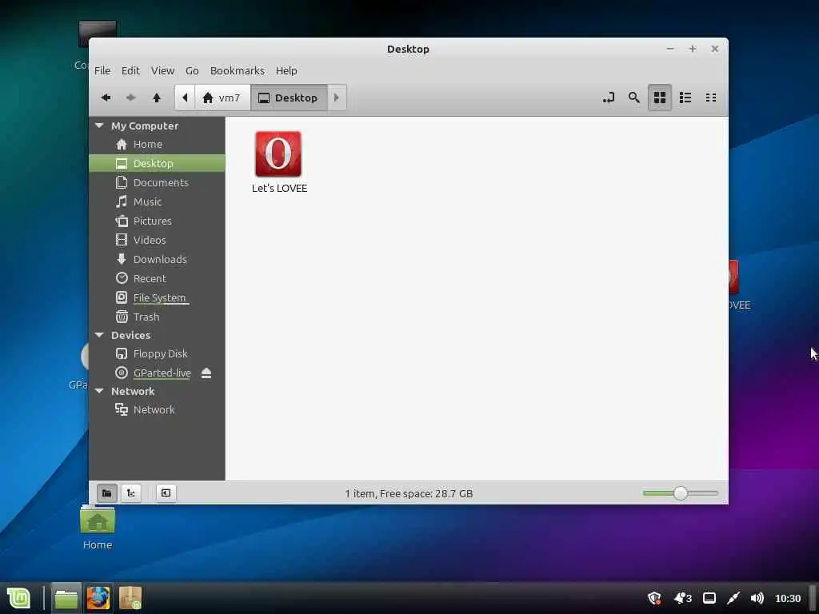The image size is (819, 614).
Task: Close the Desktop window
Action: click(714, 49)
